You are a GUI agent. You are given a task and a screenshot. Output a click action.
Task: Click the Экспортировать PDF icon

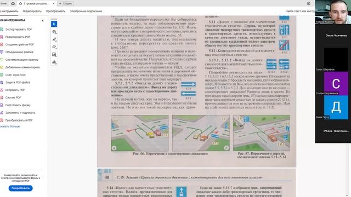coord(2,29)
